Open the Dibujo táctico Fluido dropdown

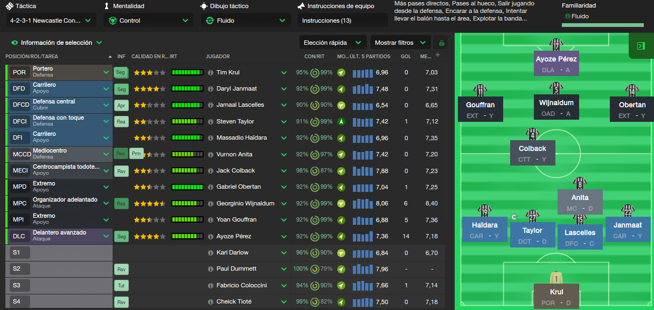pos(246,20)
